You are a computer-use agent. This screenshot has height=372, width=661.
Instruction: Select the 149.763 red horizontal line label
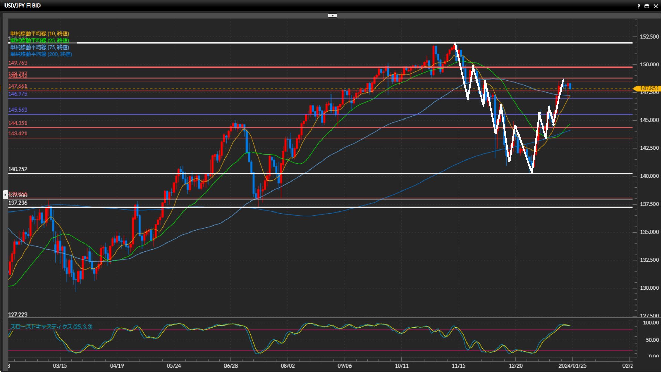[18, 63]
